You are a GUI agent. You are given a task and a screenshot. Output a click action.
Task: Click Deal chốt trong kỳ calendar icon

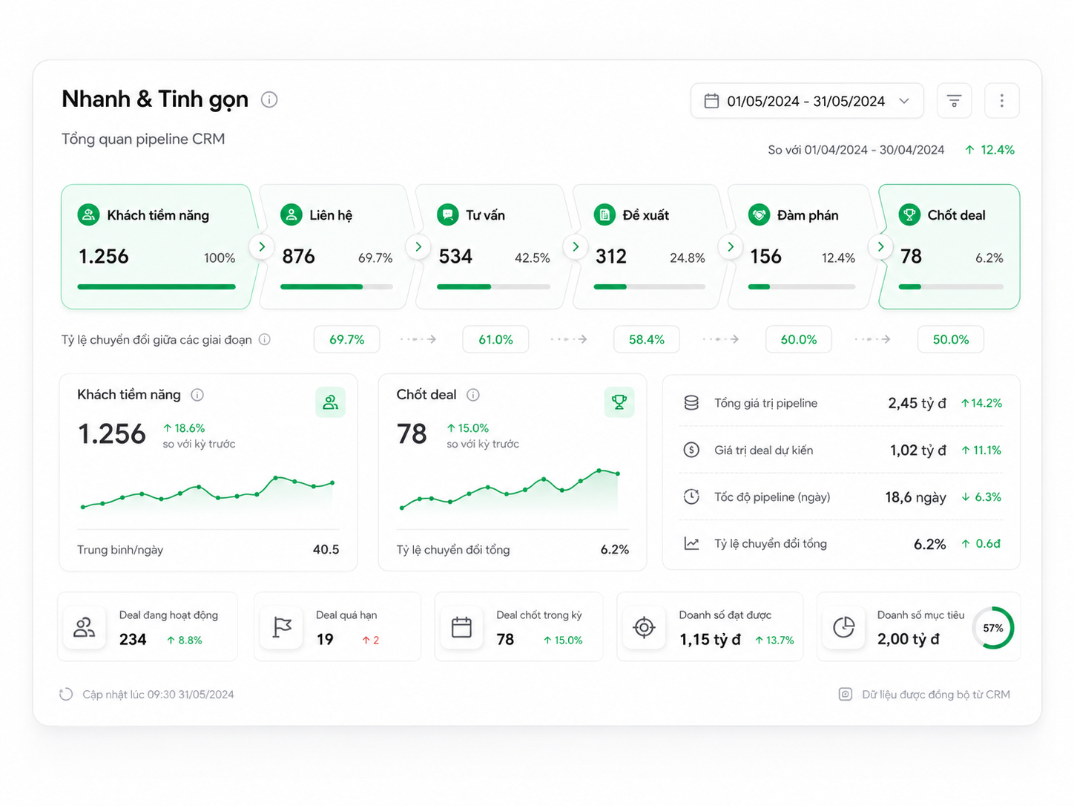point(462,627)
